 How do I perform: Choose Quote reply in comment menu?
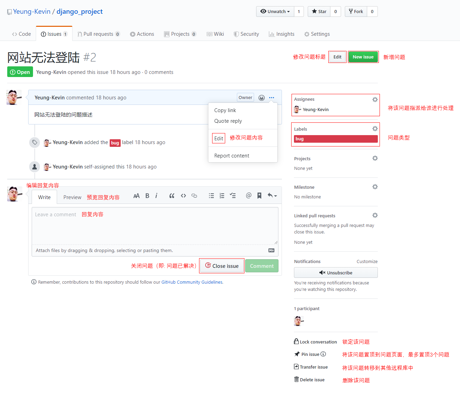point(228,121)
